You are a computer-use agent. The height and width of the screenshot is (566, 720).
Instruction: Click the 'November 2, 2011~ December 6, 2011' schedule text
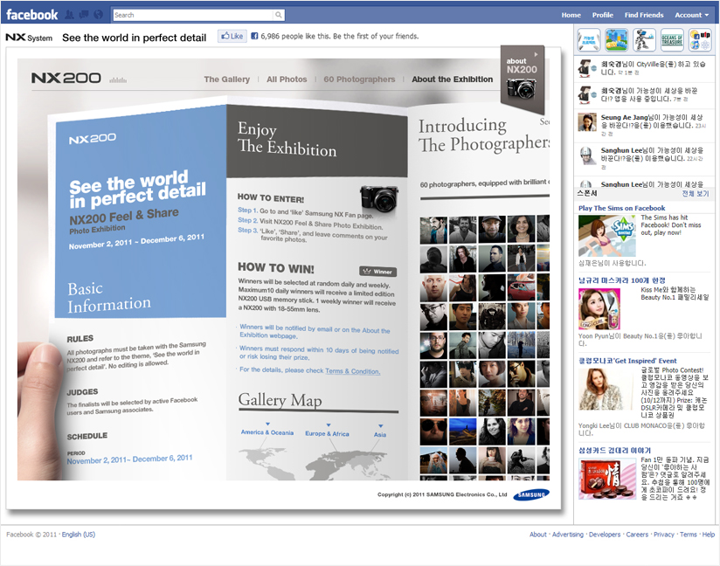pos(129,459)
